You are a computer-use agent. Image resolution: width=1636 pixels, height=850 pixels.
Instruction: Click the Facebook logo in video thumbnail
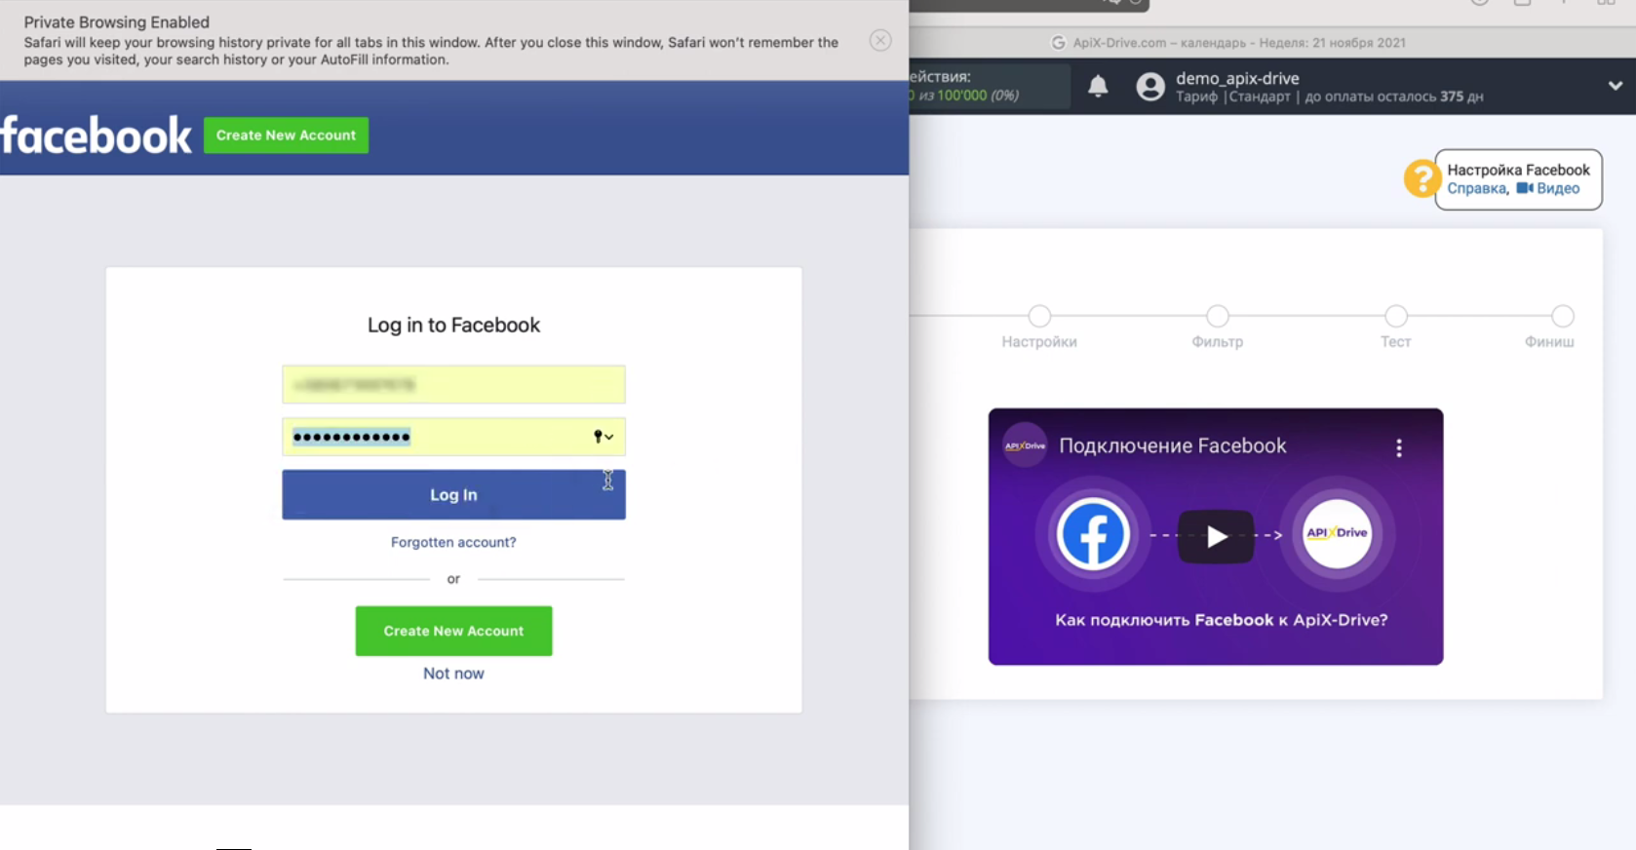(x=1092, y=534)
